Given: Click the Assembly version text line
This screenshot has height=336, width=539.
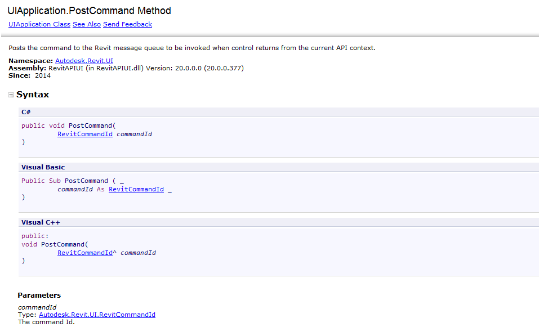Looking at the screenshot, I should 126,68.
